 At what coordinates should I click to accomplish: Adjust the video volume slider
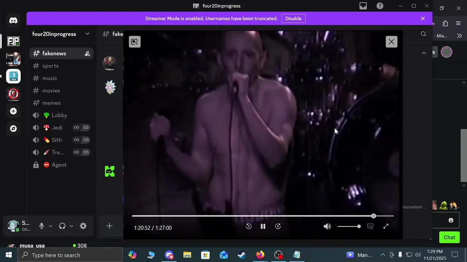[x=349, y=226]
